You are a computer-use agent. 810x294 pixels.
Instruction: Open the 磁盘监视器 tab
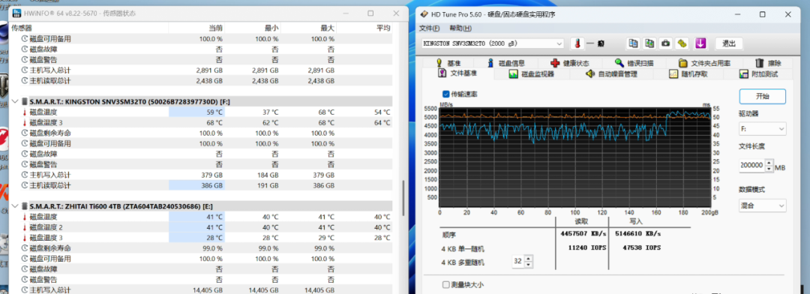click(x=531, y=74)
